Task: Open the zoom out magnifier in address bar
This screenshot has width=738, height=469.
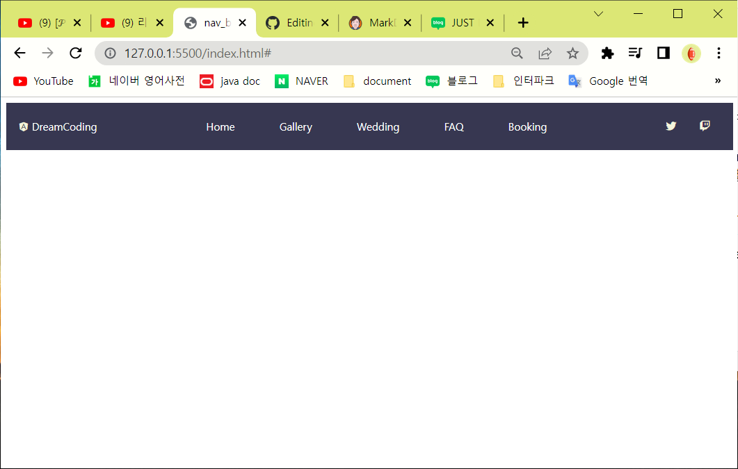Action: click(518, 53)
